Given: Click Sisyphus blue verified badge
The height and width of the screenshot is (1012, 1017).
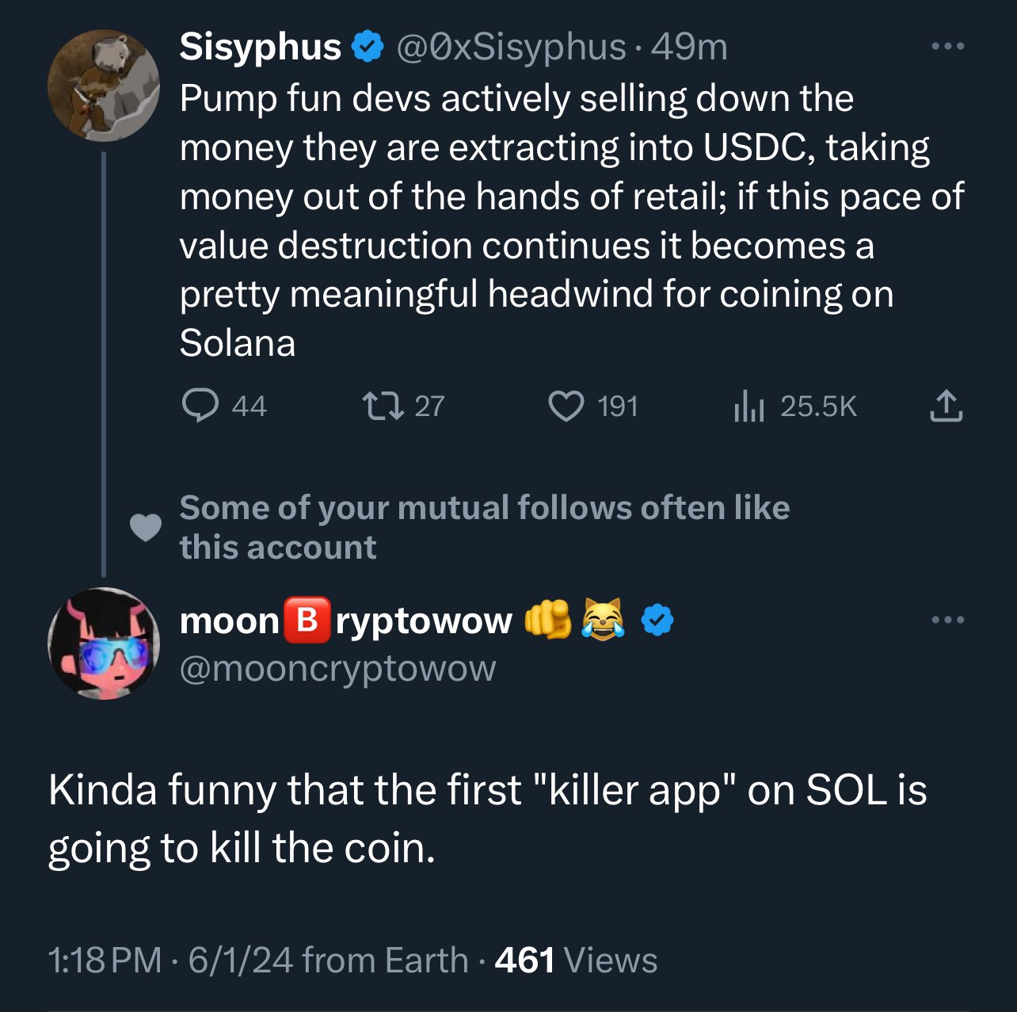Looking at the screenshot, I should tap(367, 48).
